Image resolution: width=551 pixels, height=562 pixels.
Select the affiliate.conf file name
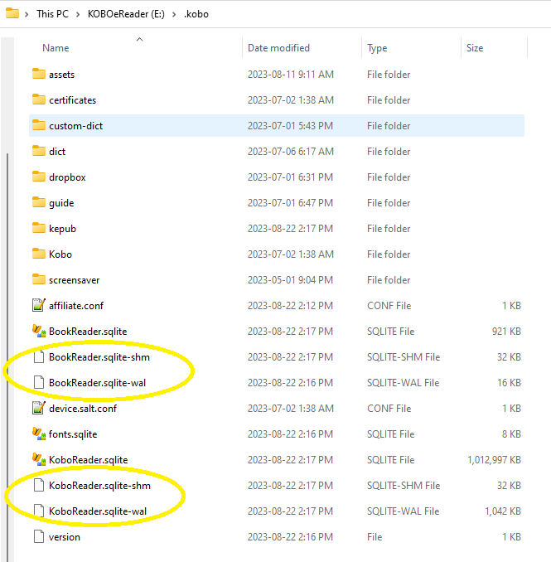click(76, 306)
